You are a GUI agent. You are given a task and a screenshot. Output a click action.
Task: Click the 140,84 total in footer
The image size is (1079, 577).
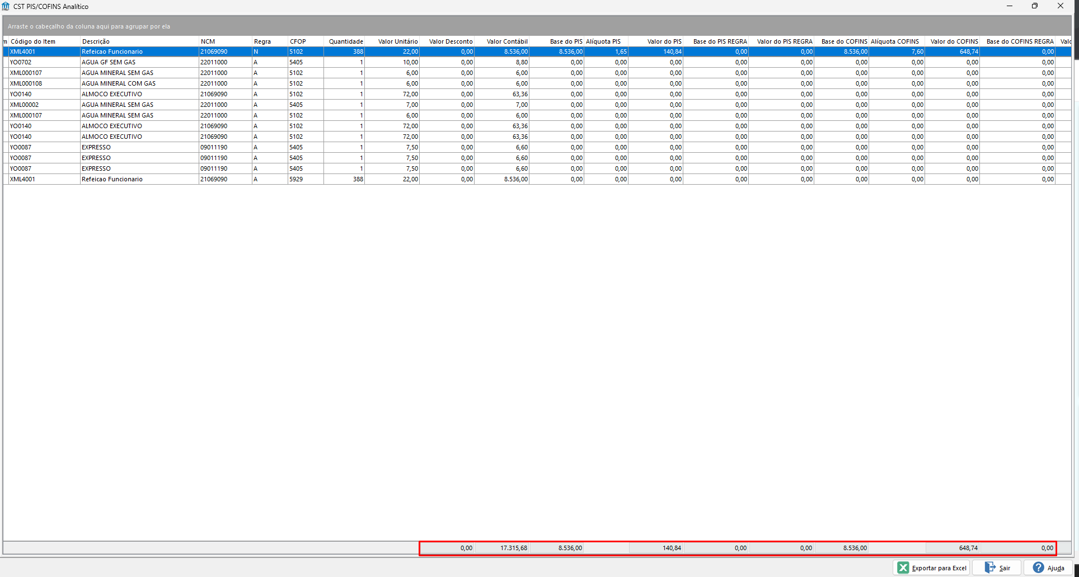[x=672, y=548]
